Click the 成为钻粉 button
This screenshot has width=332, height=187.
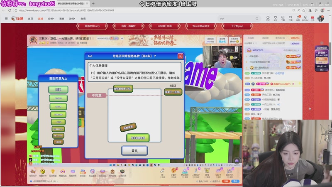(x=295, y=43)
